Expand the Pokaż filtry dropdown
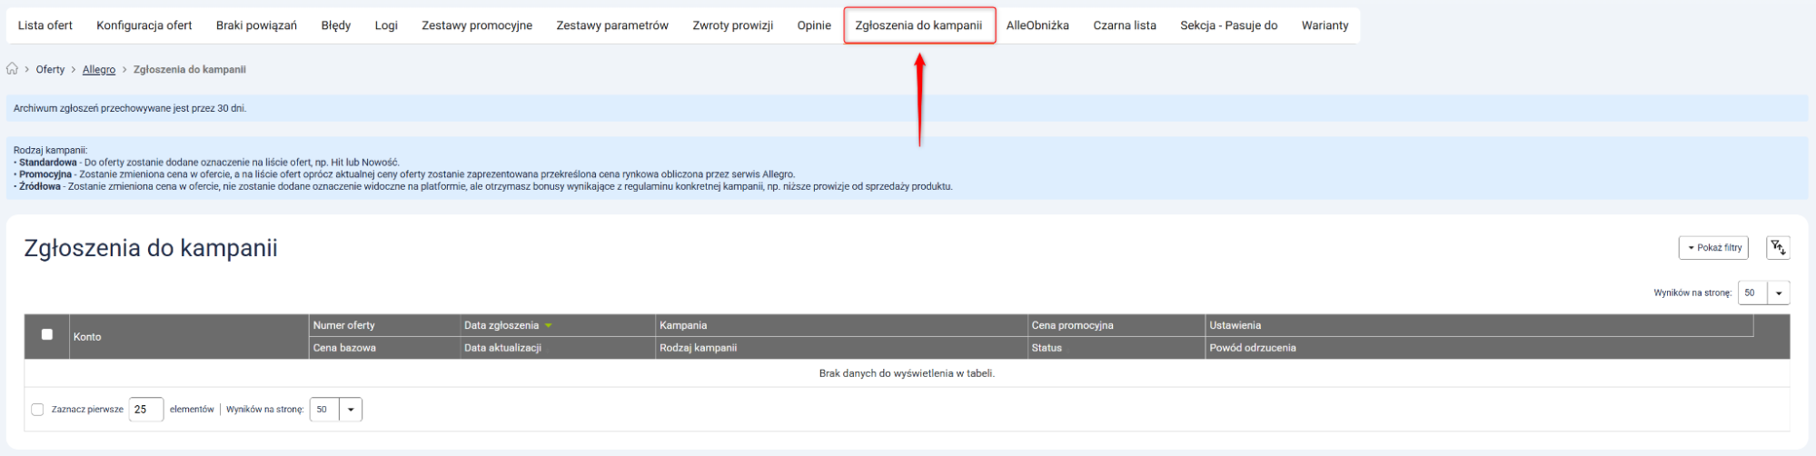The width and height of the screenshot is (1816, 456). point(1713,247)
